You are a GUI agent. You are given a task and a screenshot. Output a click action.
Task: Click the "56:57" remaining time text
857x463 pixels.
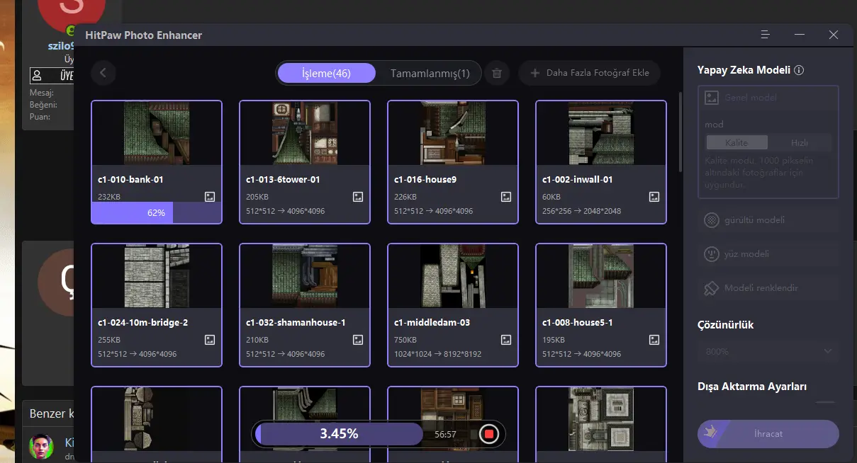tap(446, 434)
